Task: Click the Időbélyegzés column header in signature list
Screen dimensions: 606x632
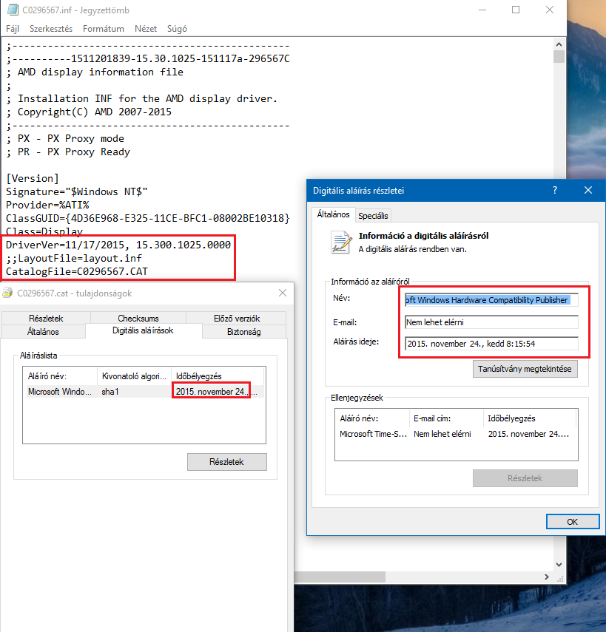Action: pos(218,376)
